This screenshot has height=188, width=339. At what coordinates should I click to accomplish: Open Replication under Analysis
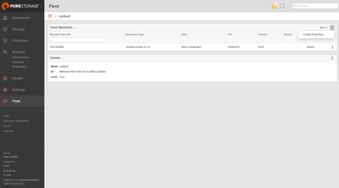19,67
